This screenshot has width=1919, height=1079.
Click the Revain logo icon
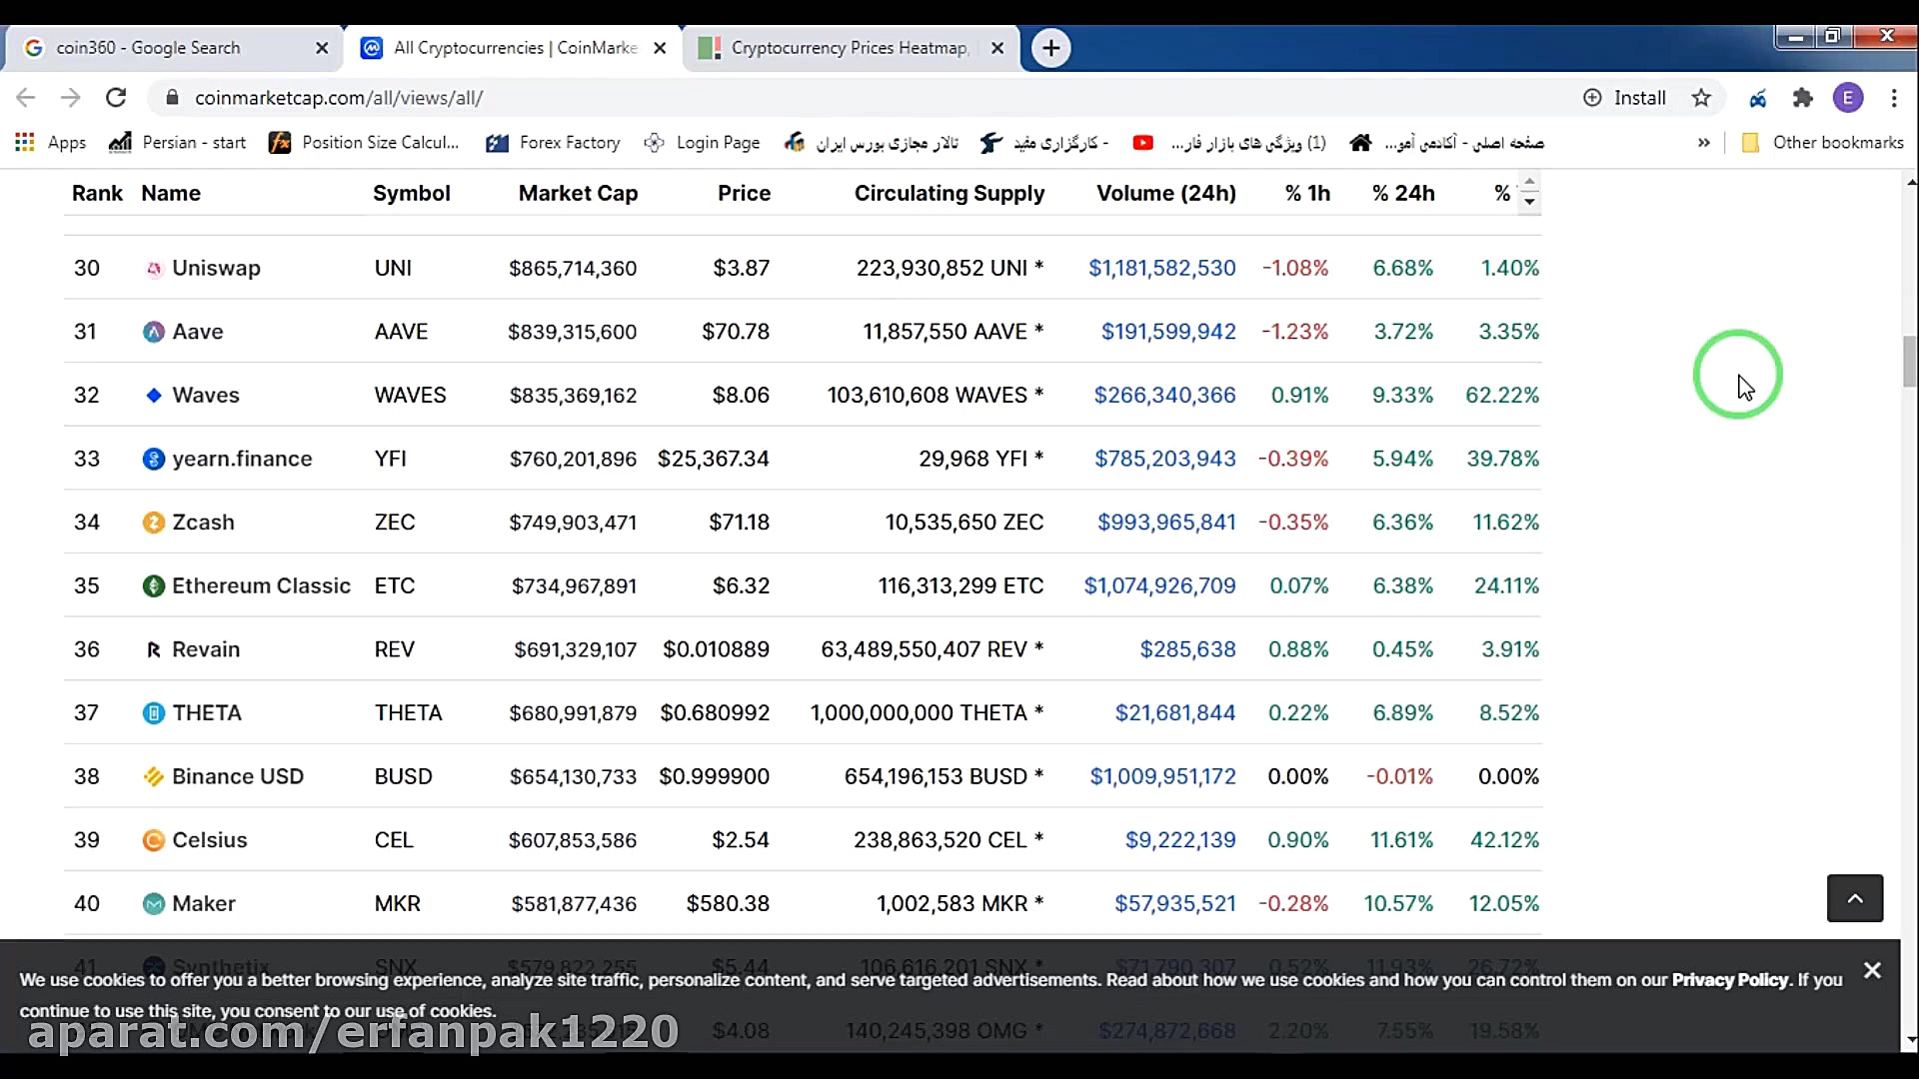point(154,650)
